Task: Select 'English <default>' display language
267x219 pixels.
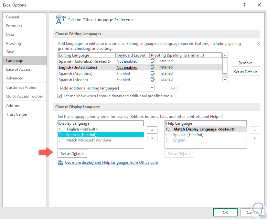Action: tap(101, 129)
